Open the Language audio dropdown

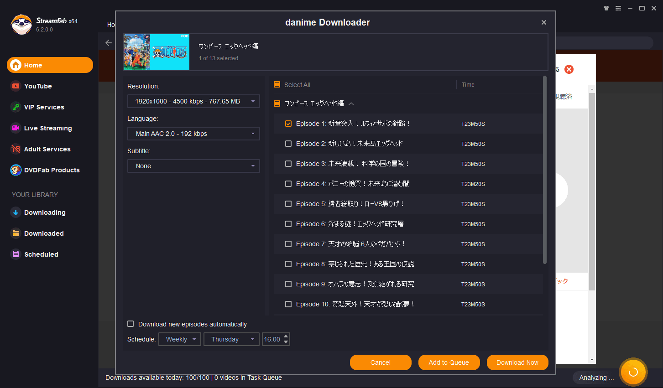pyautogui.click(x=193, y=134)
